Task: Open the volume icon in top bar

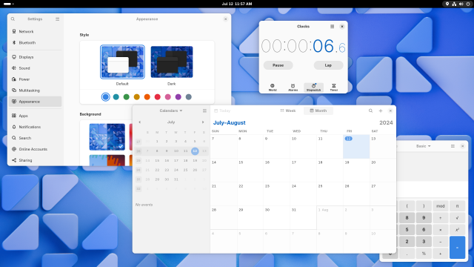Action: (461, 4)
